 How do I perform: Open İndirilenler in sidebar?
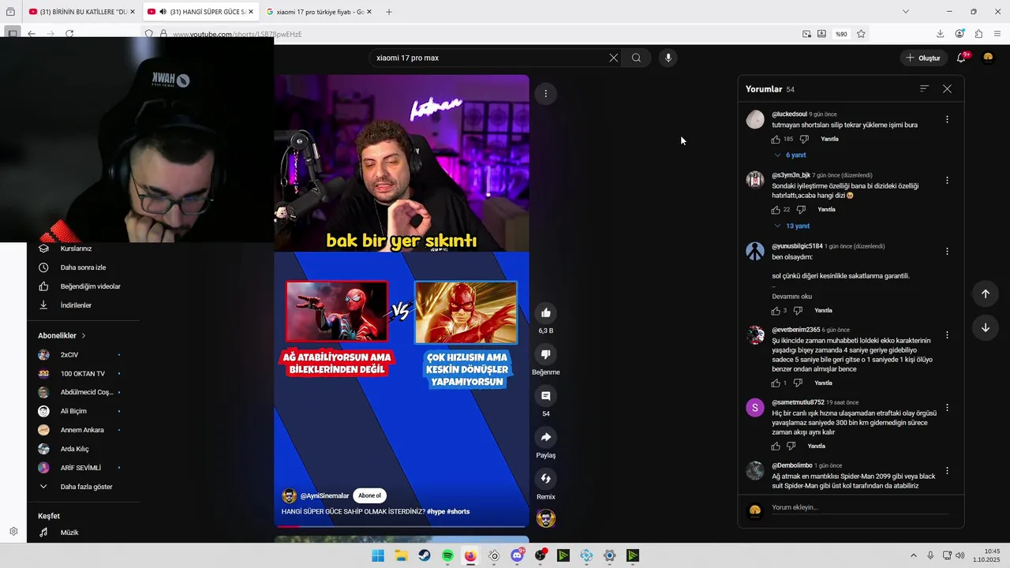[76, 305]
